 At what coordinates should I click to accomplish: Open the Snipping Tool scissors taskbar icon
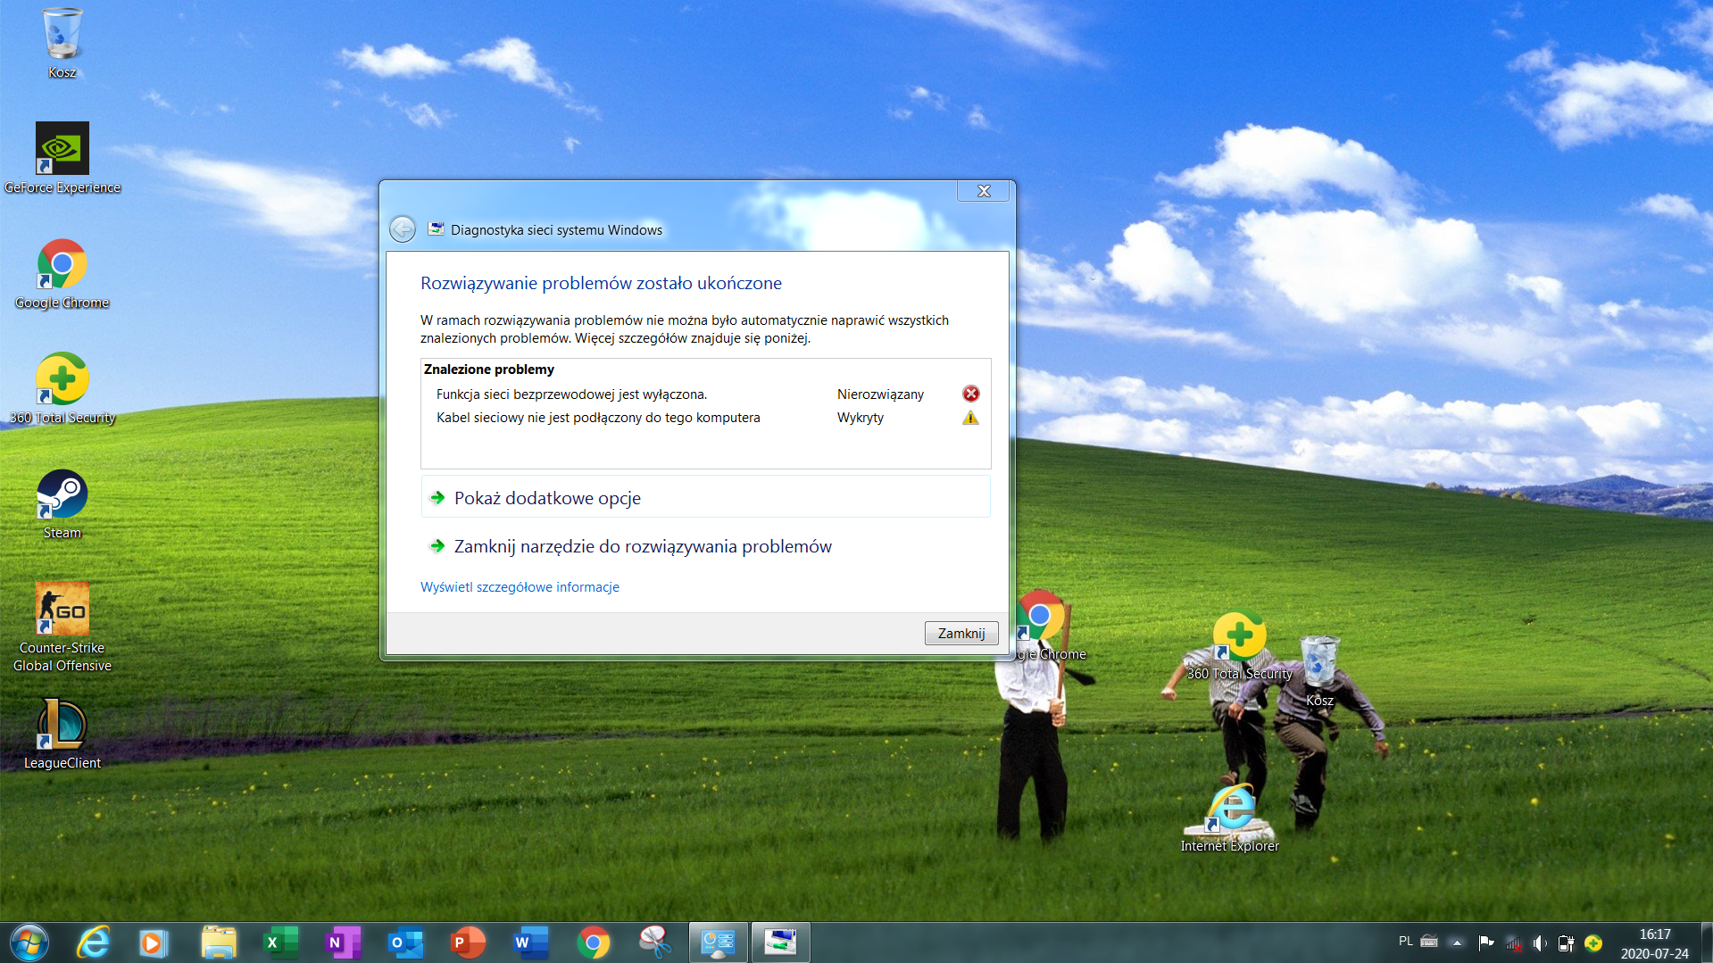pyautogui.click(x=655, y=942)
